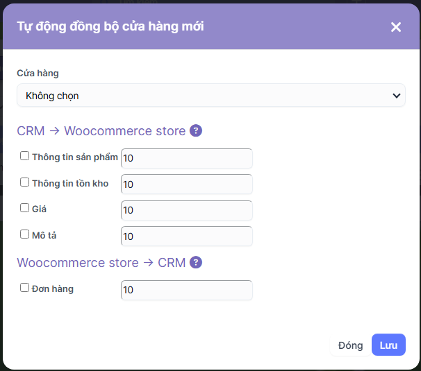
Task: Enable the Thông tin sản phẩm checkbox
Action: point(25,156)
